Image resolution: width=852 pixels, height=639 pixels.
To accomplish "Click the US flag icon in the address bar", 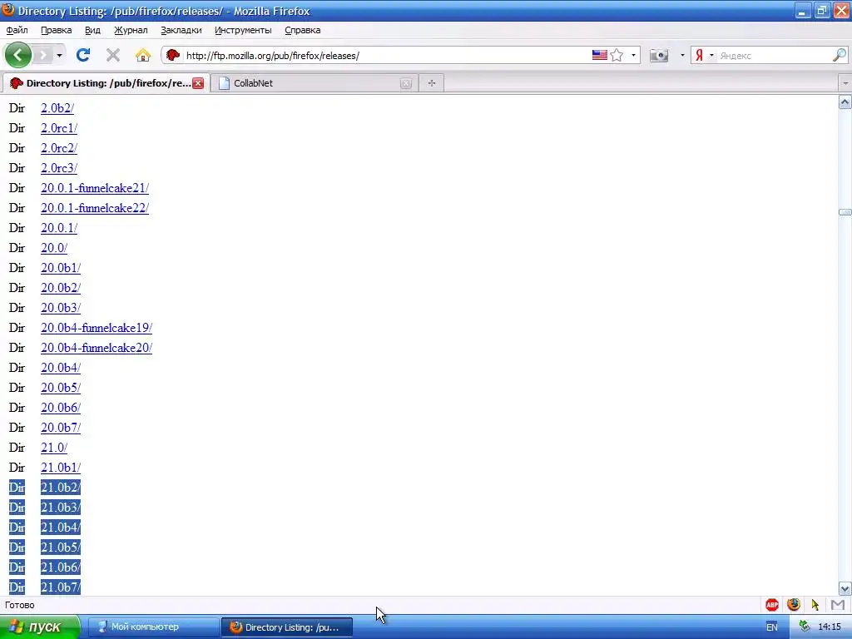I will 599,55.
